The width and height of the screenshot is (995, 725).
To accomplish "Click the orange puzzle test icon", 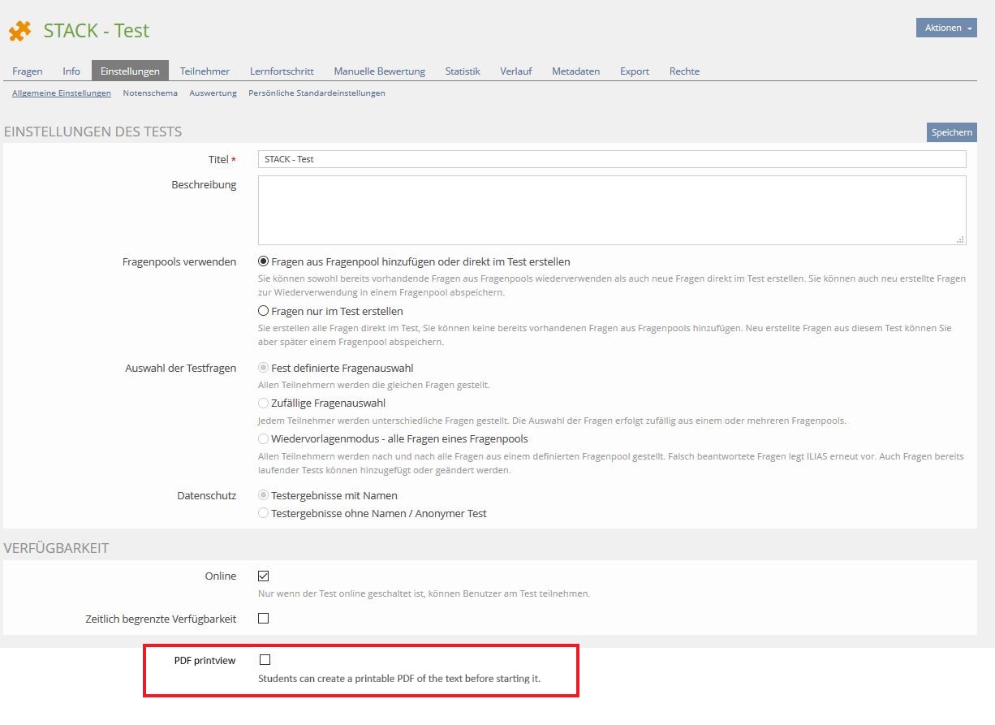I will (x=20, y=31).
